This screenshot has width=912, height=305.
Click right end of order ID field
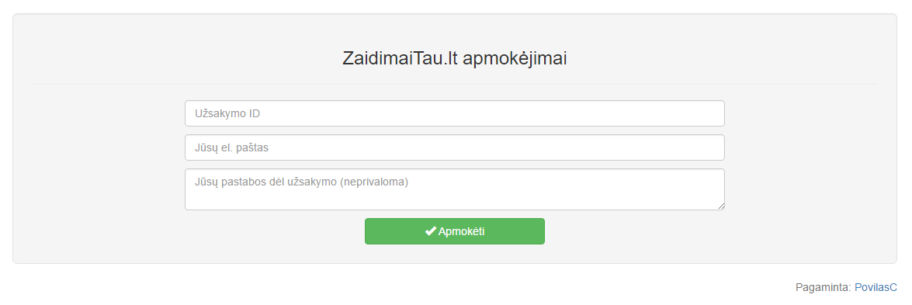[x=698, y=113]
